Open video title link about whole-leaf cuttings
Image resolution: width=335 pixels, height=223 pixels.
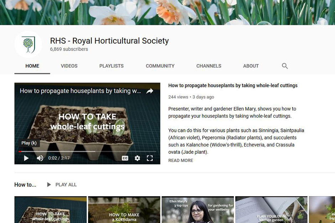(x=233, y=85)
